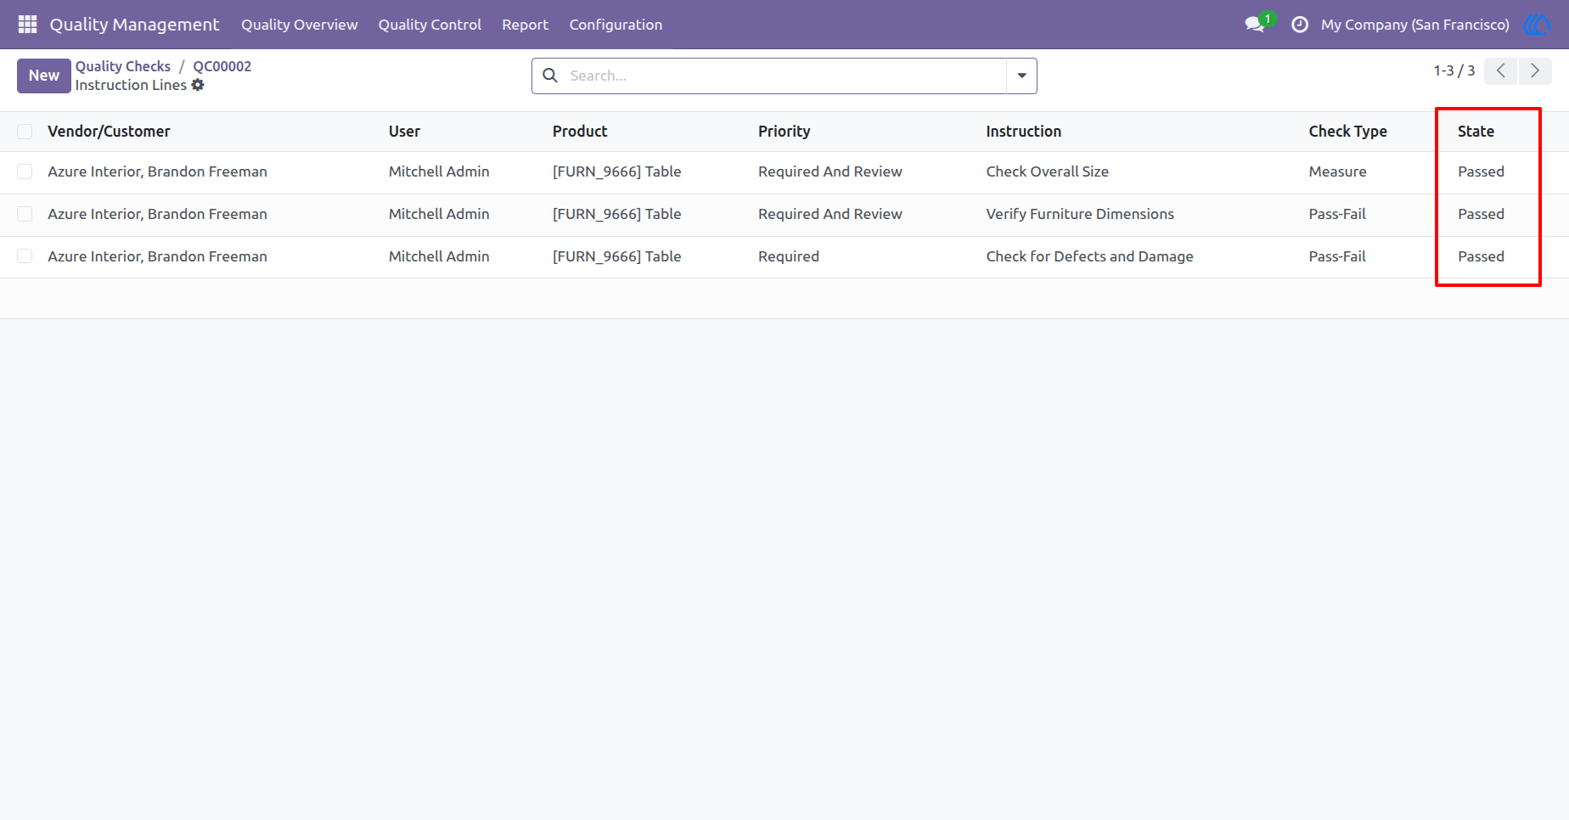
Task: Click [FURN_9666] Table in Check Overall Size row
Action: pos(616,171)
